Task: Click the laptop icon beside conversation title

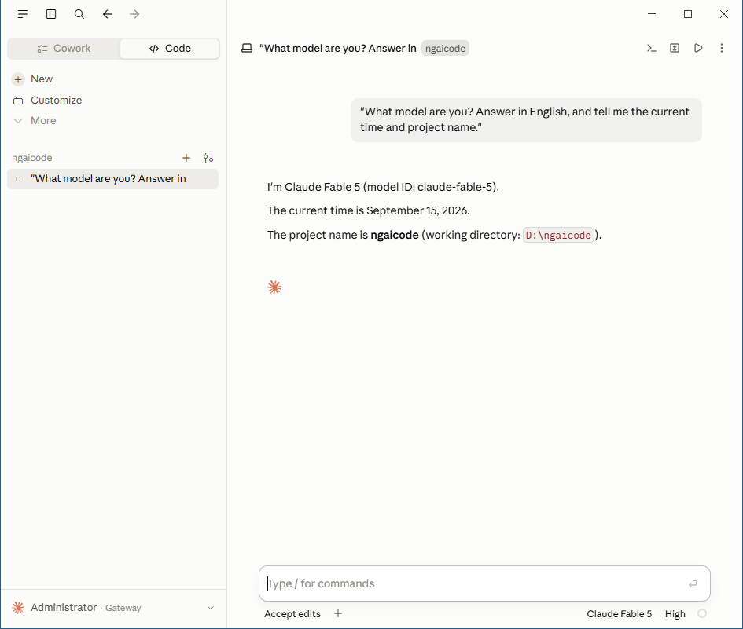Action: [247, 48]
